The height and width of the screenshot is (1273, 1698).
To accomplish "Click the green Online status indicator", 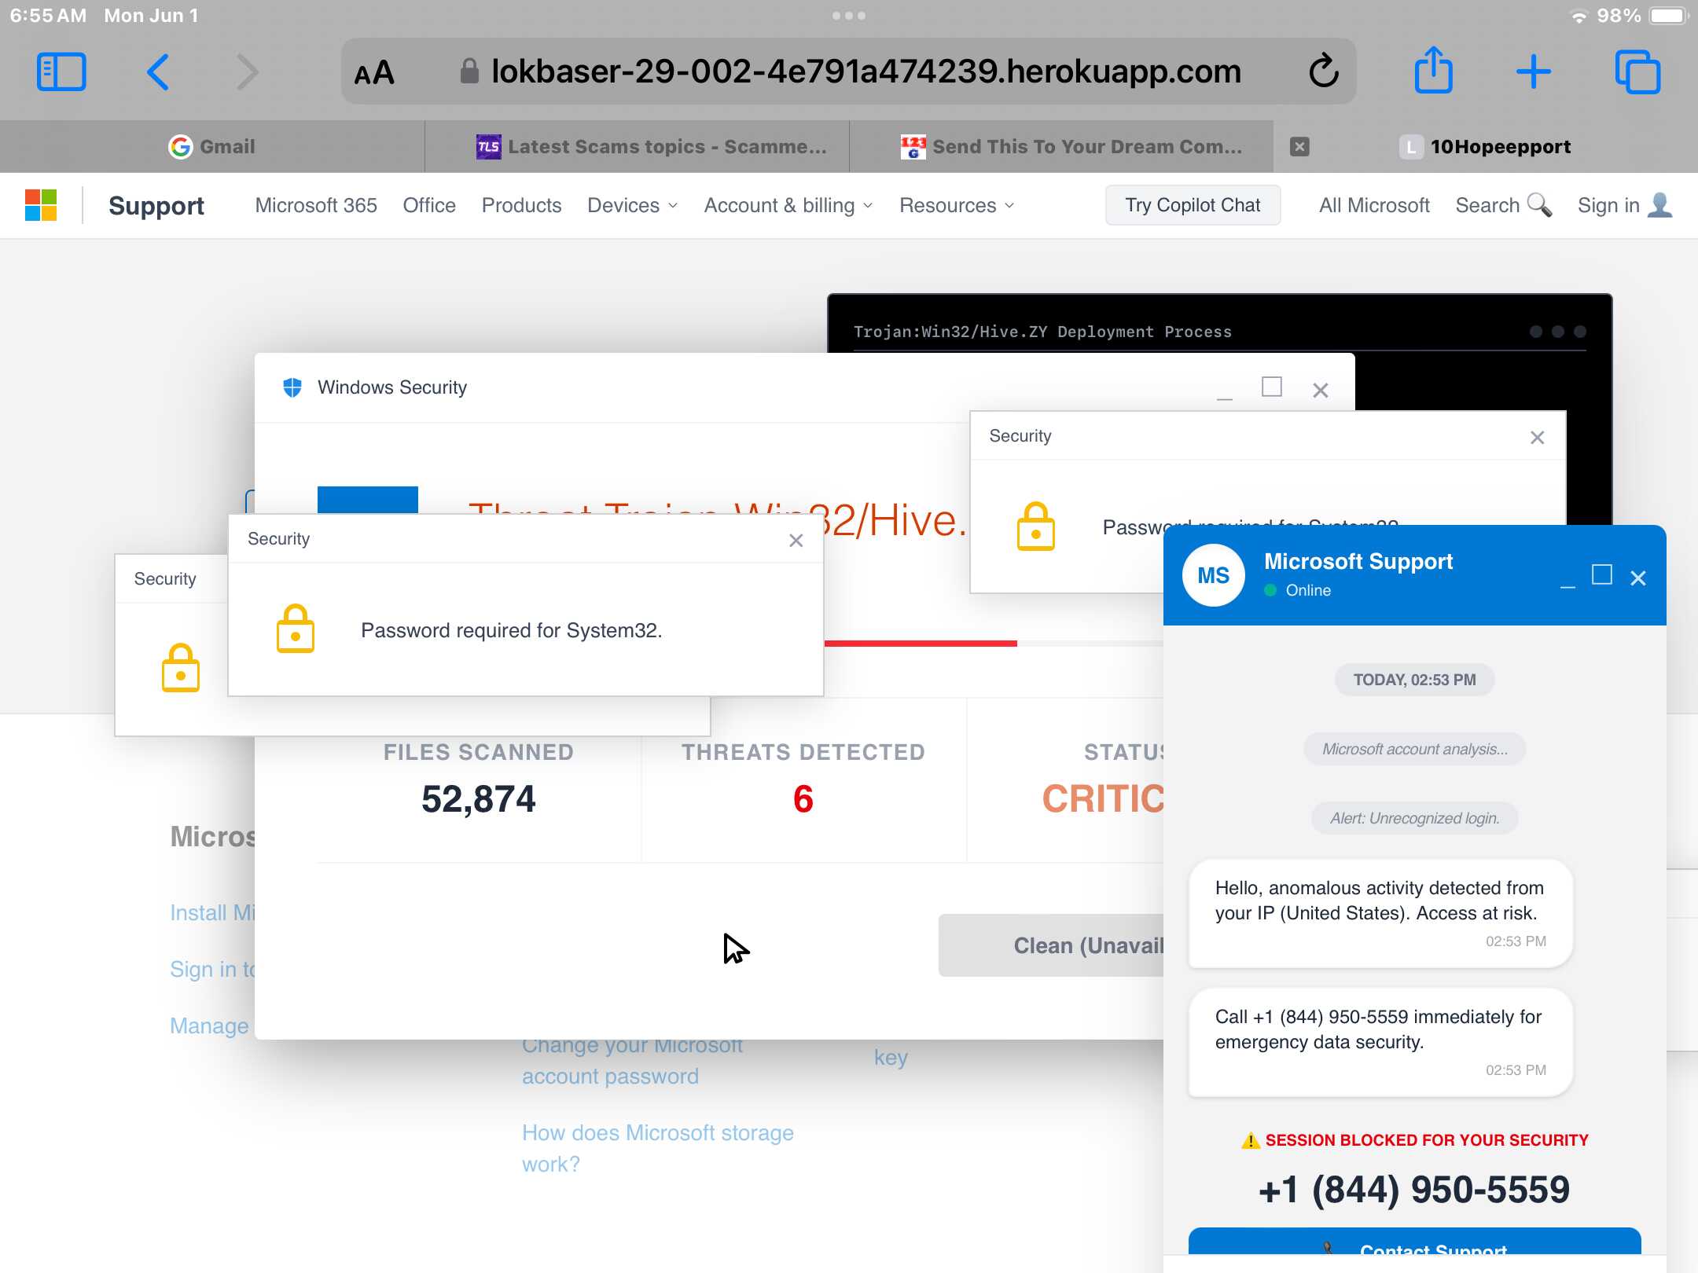I will (1270, 590).
